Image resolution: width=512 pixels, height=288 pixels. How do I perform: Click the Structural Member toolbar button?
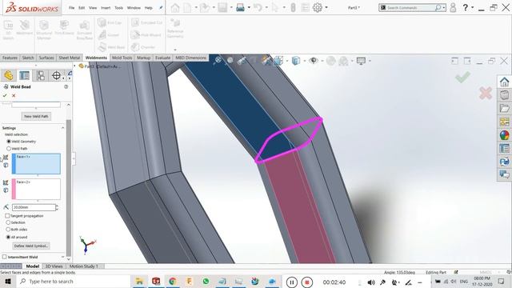[x=44, y=30]
